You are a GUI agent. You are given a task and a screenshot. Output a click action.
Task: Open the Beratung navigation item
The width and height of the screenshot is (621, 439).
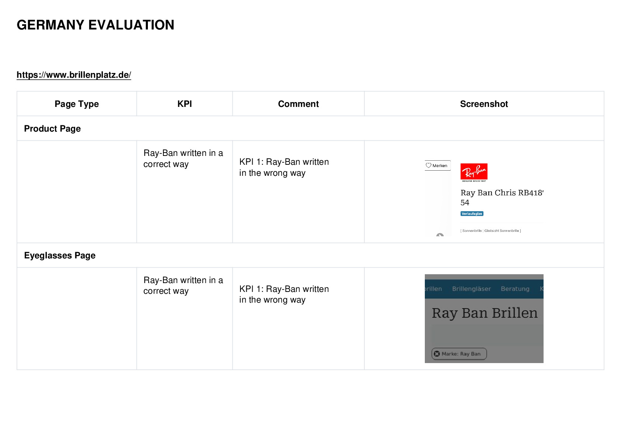click(x=515, y=289)
